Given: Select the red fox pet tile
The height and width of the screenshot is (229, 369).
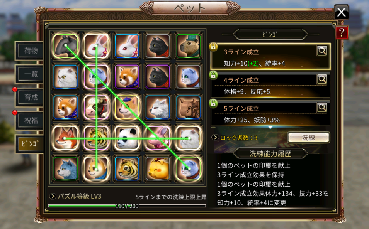Looking at the screenshot, I should click(x=66, y=138).
